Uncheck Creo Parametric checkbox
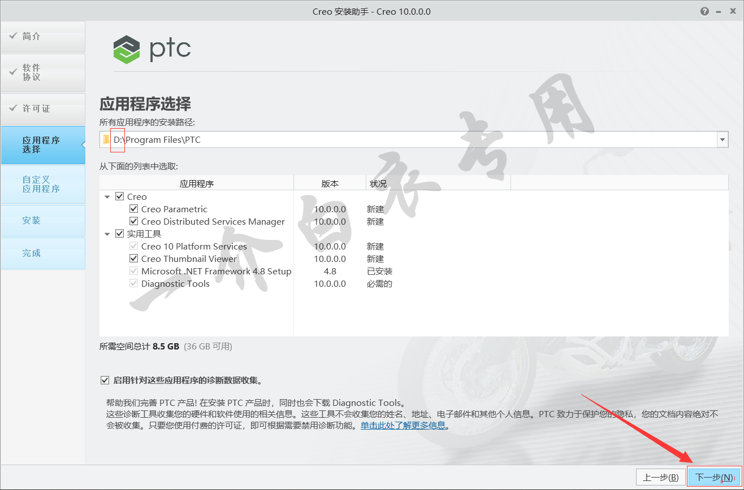The image size is (744, 490). pyautogui.click(x=133, y=209)
